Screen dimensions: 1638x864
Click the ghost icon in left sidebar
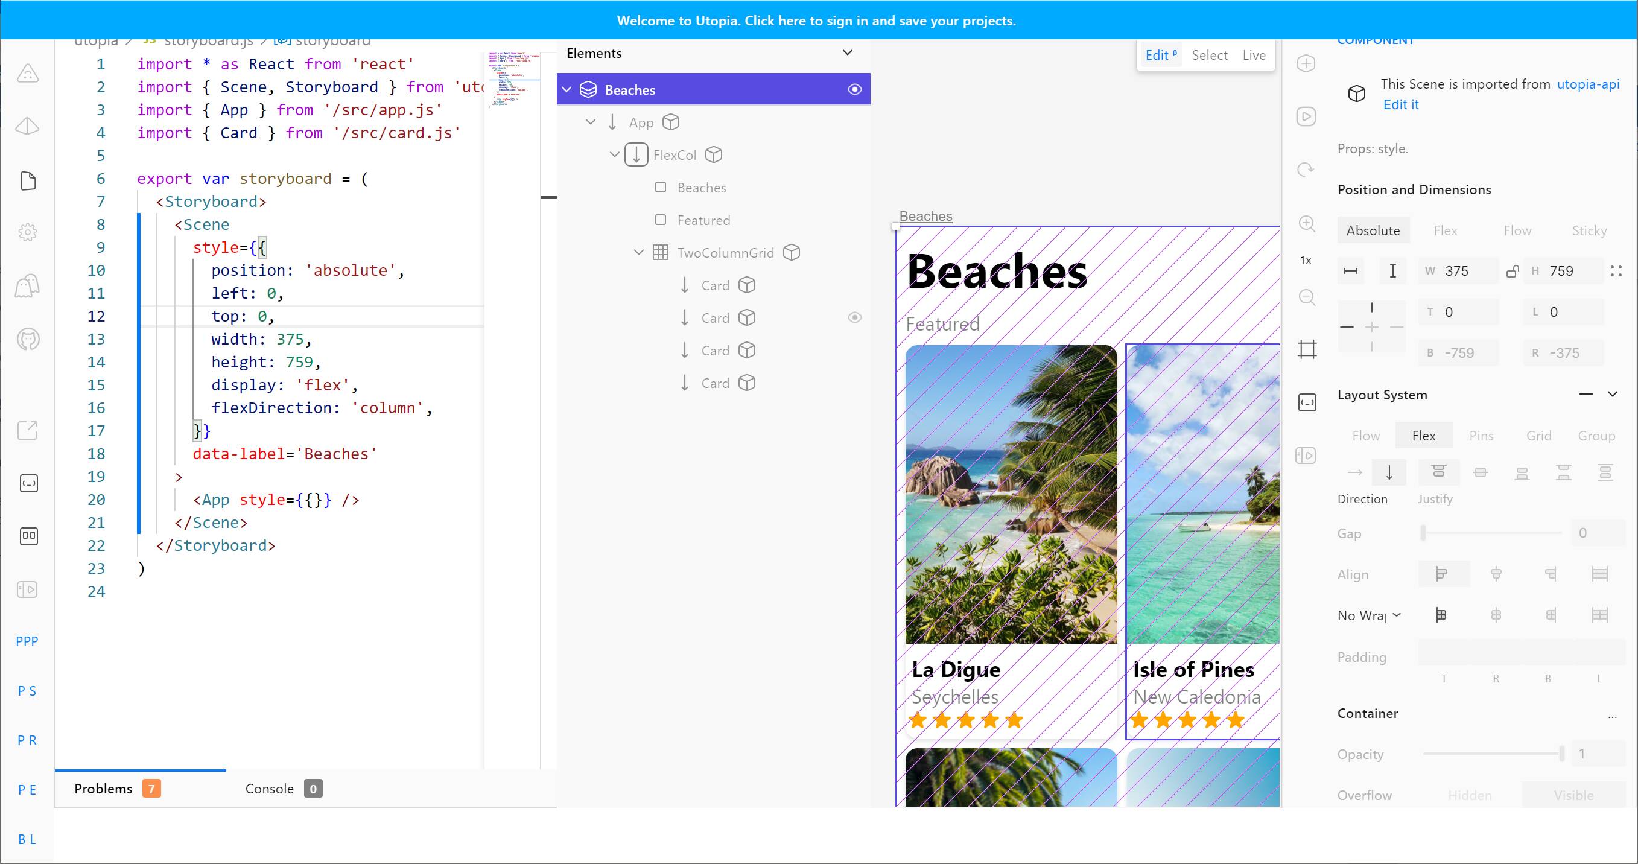coord(28,285)
